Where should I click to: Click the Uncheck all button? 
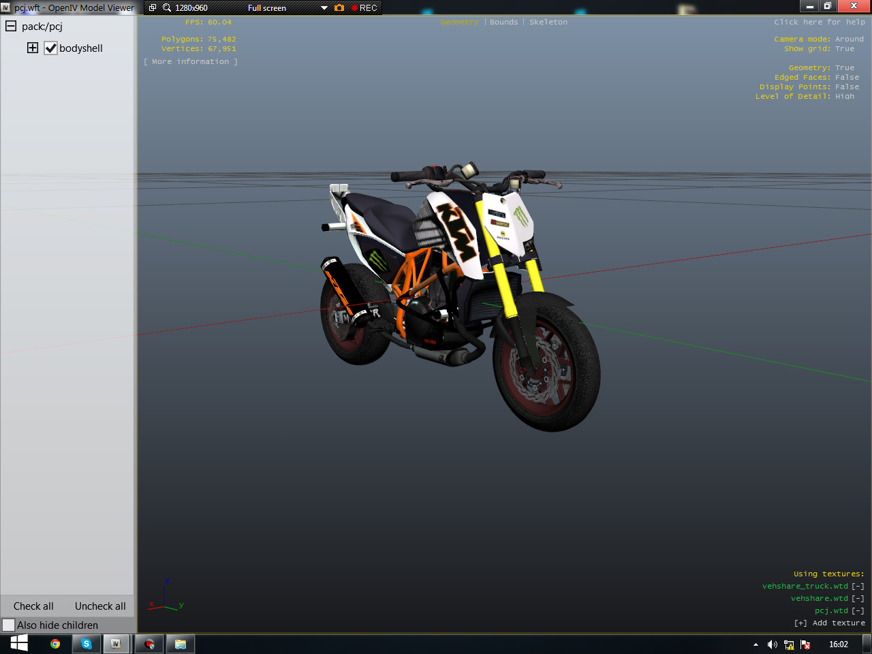(x=100, y=606)
